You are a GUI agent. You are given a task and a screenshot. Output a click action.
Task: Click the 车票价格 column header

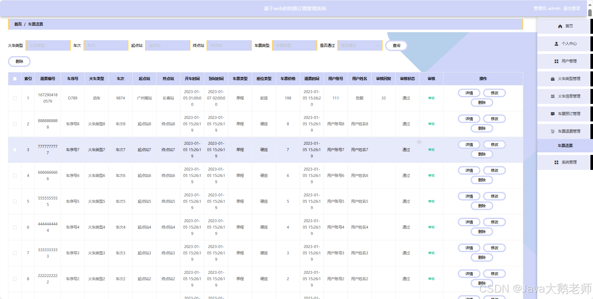[x=288, y=79]
